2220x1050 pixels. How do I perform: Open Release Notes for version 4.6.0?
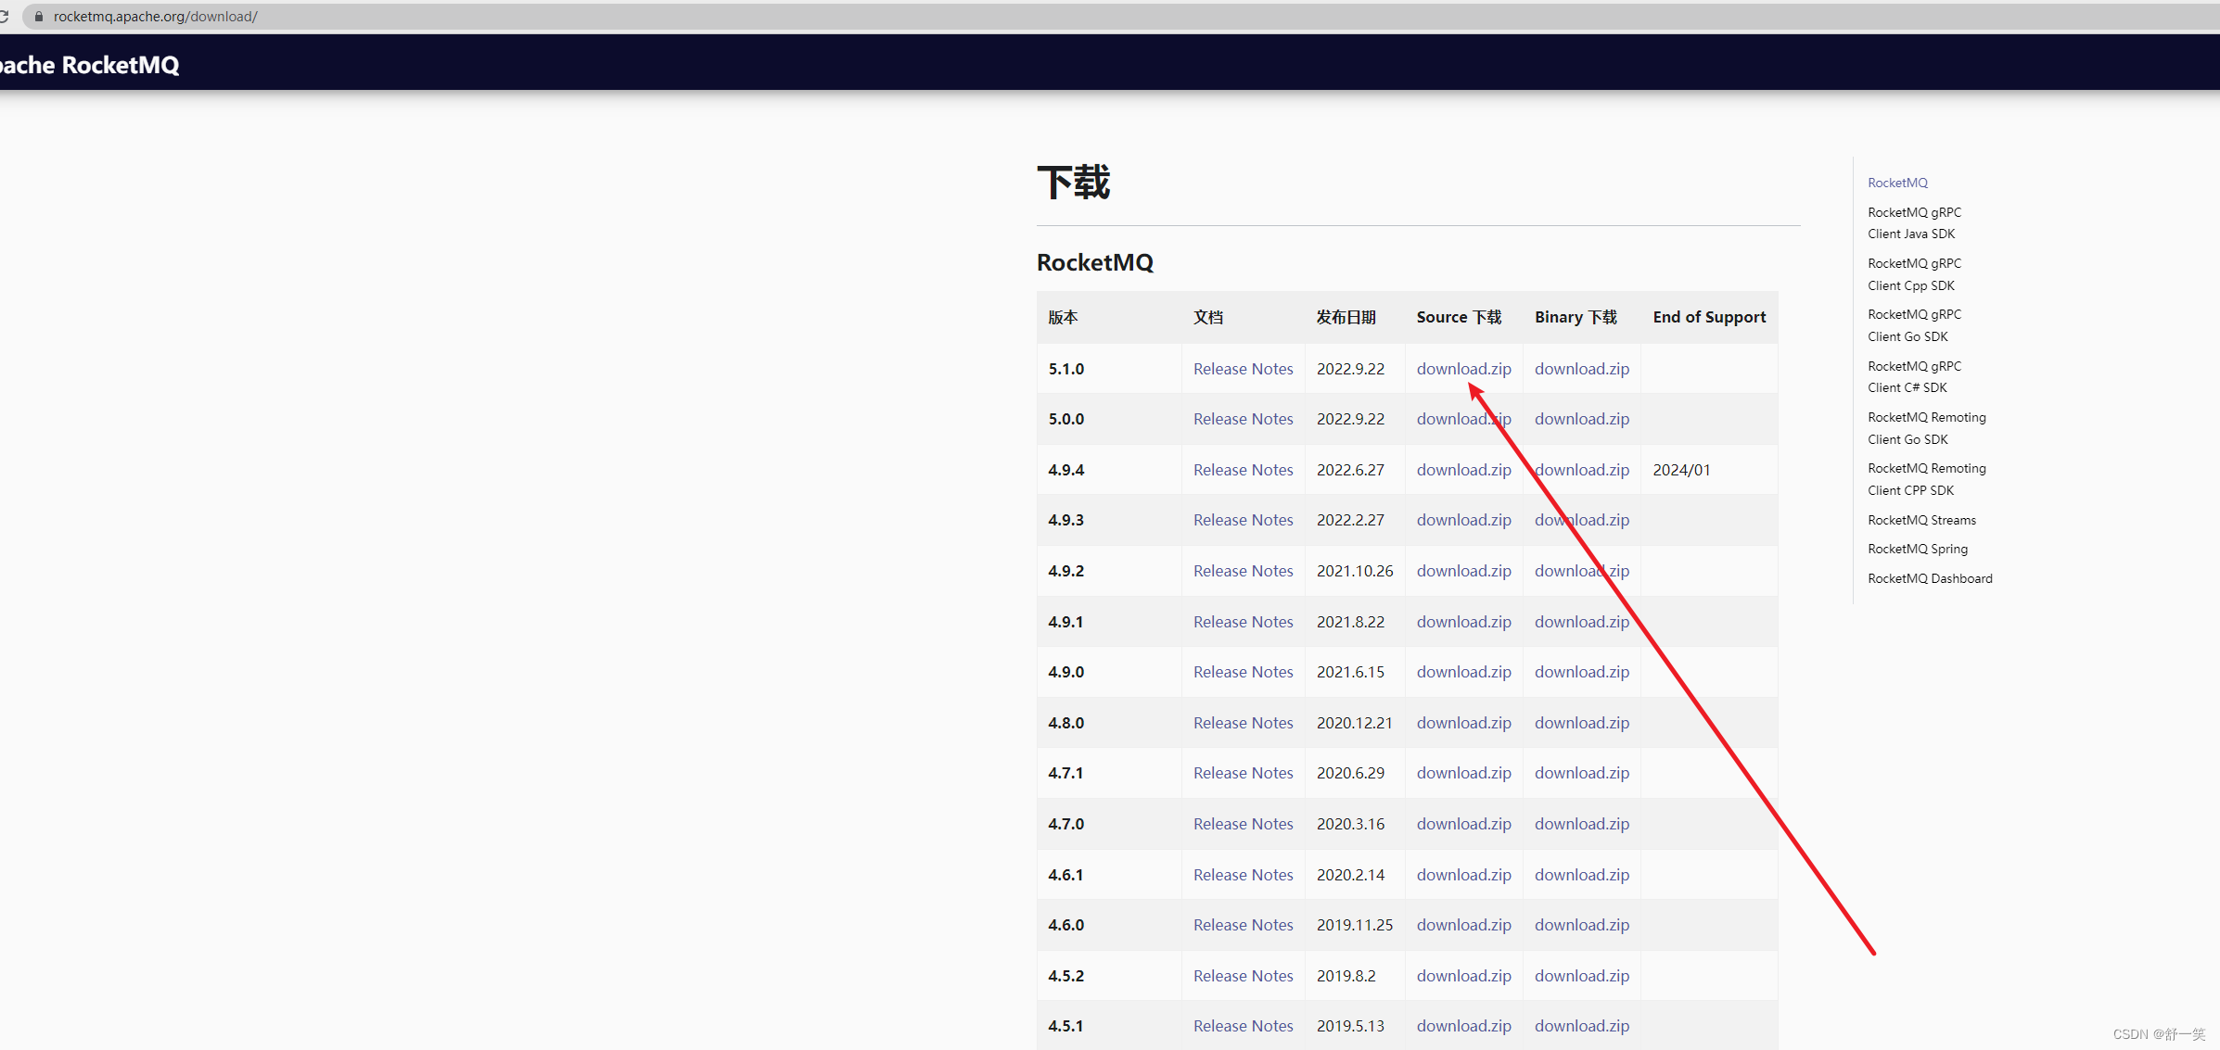tap(1243, 925)
